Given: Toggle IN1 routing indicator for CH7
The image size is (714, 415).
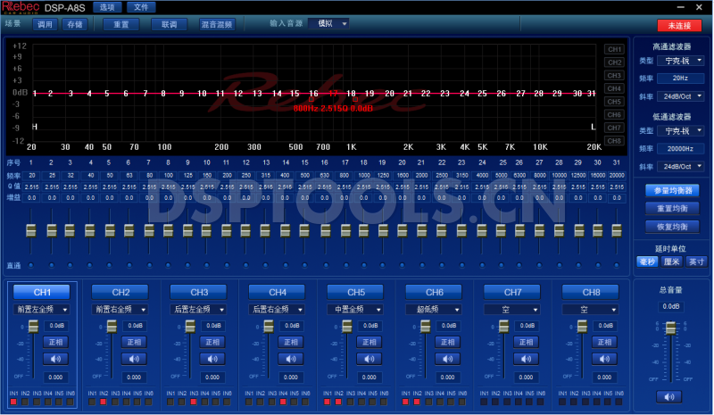Looking at the screenshot, I should [x=484, y=402].
